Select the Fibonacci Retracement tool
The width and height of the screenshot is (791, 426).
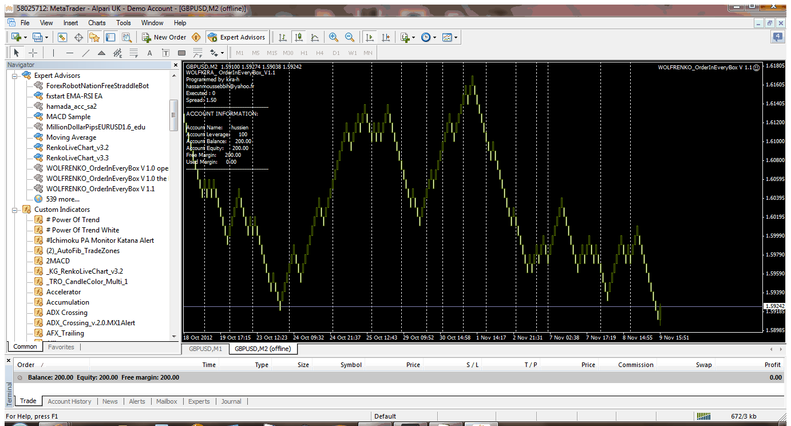(134, 53)
